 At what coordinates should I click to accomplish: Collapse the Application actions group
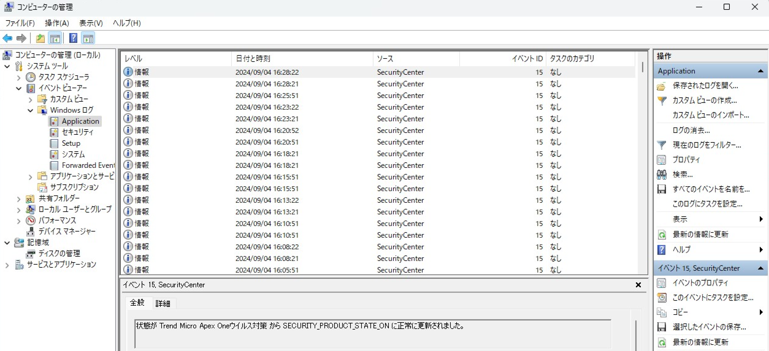761,71
